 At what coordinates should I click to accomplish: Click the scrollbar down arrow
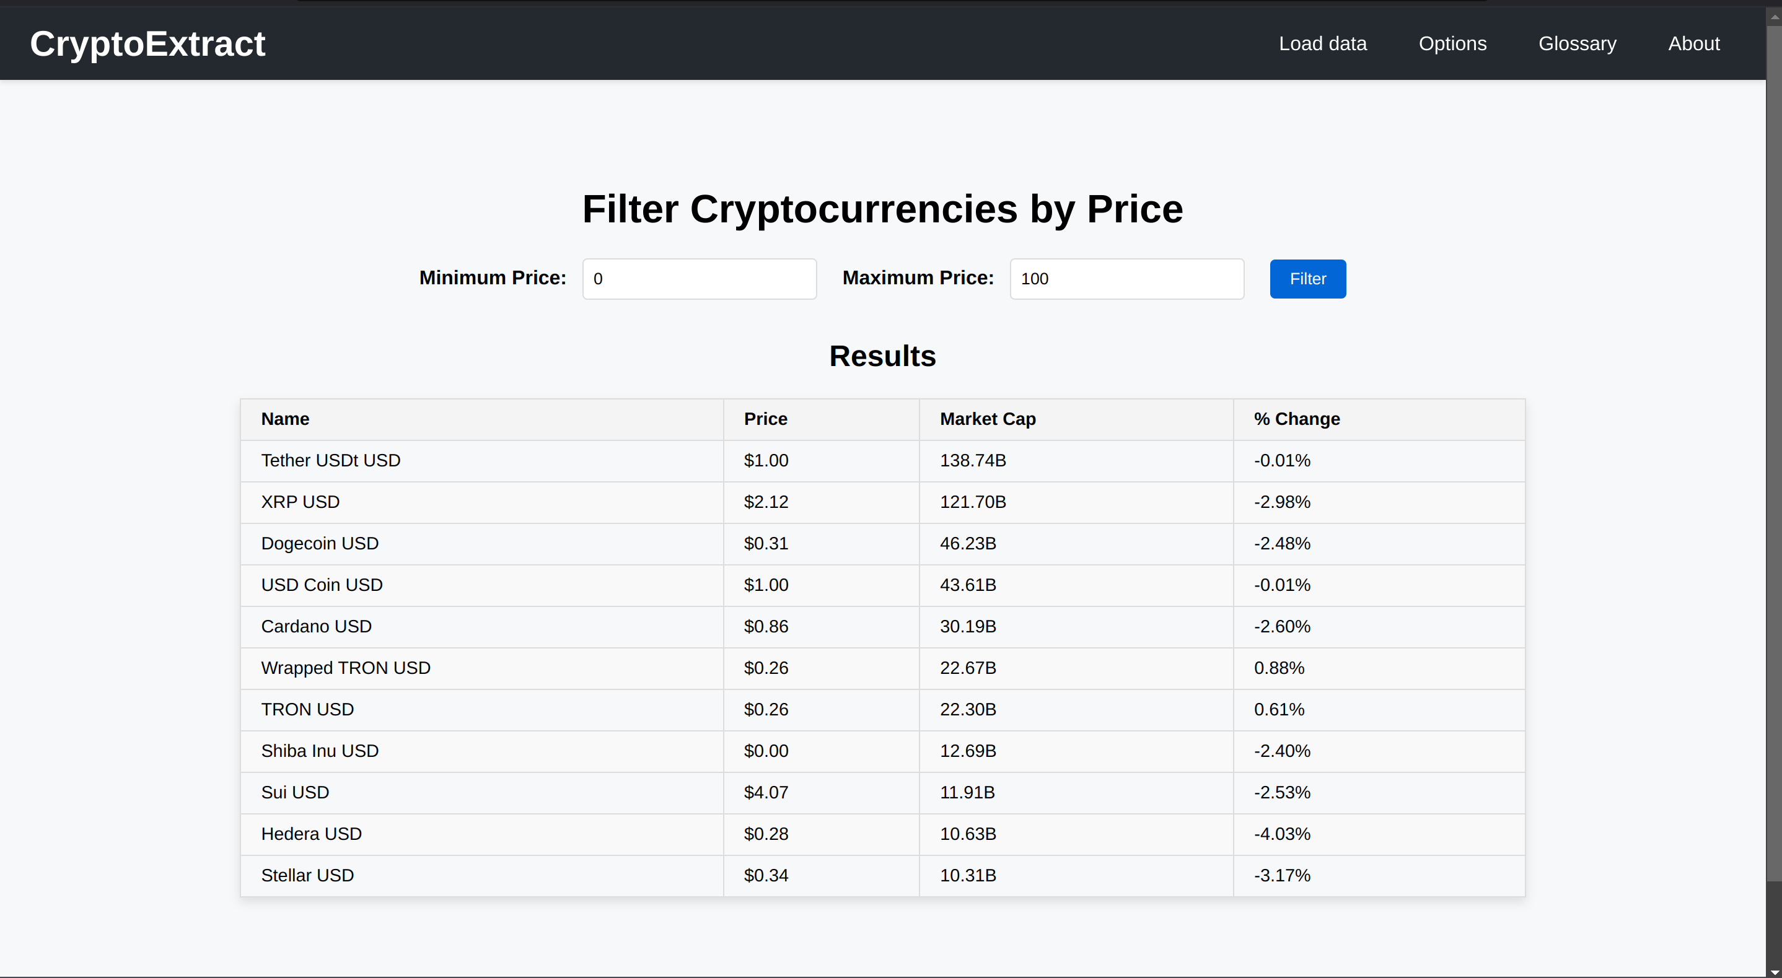click(1774, 972)
